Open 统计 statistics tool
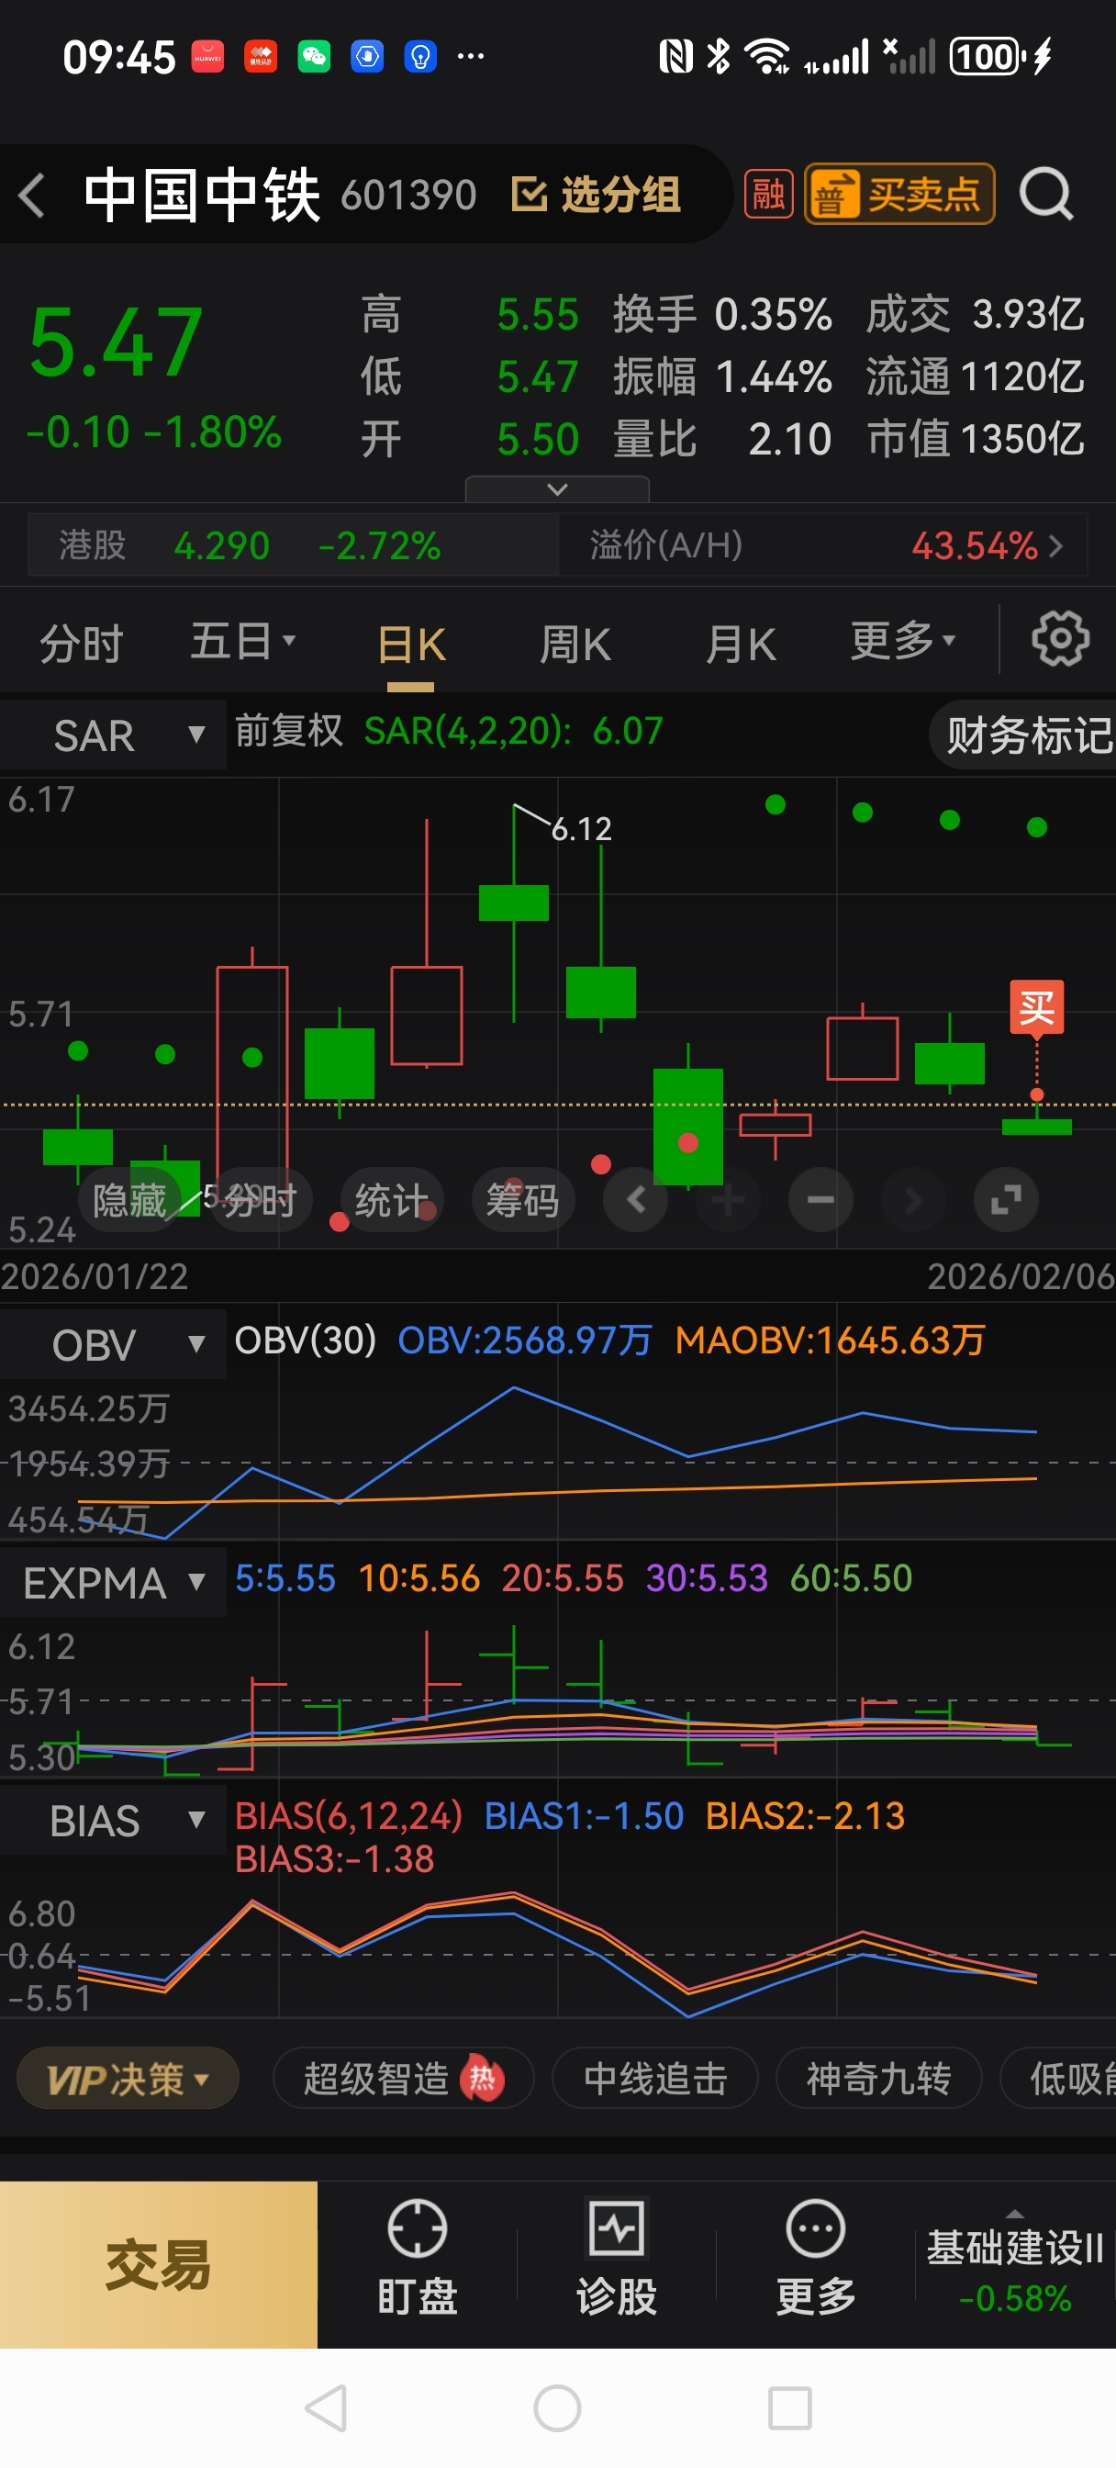This screenshot has height=2468, width=1116. [x=391, y=1199]
